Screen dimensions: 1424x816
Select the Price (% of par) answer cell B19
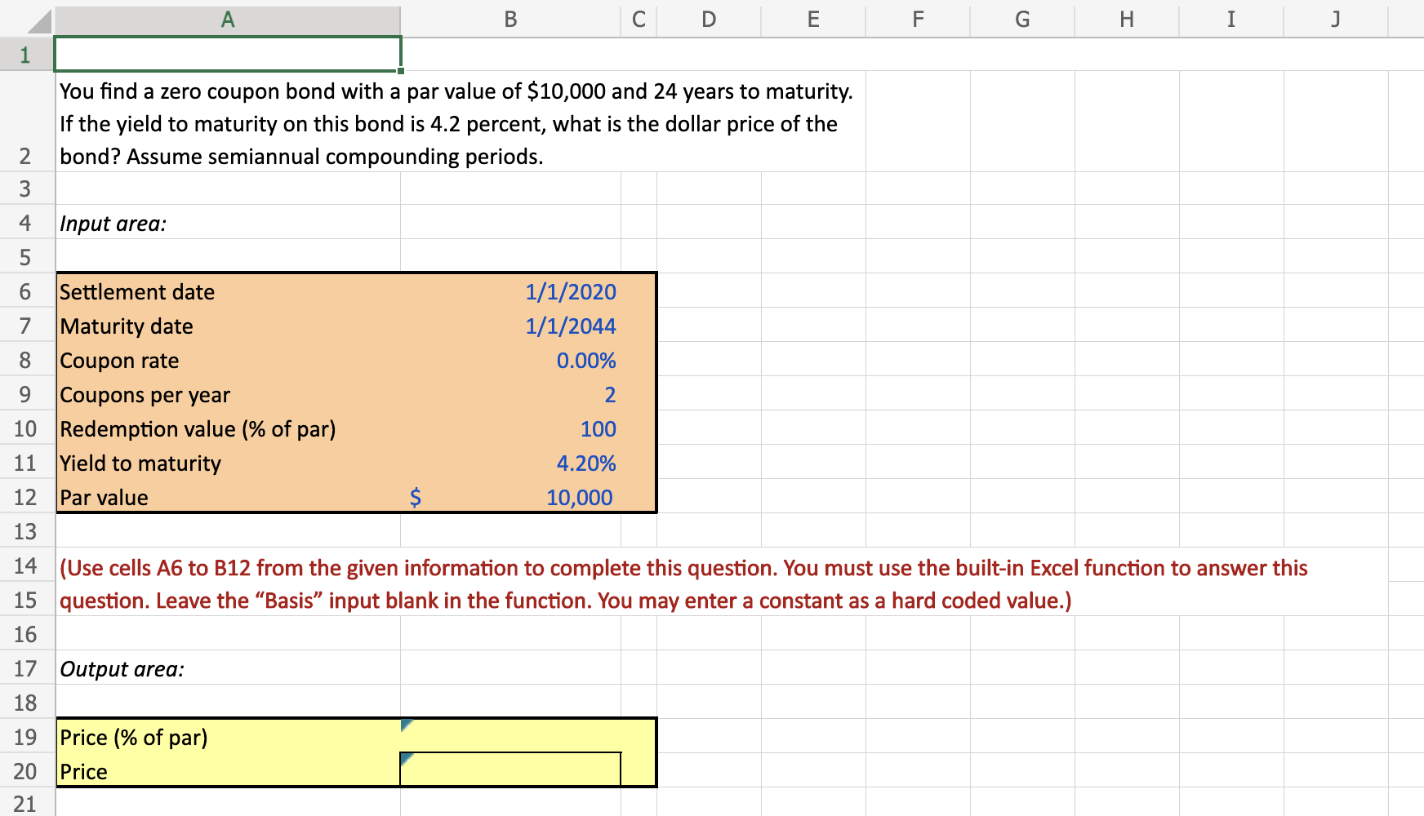tap(510, 737)
